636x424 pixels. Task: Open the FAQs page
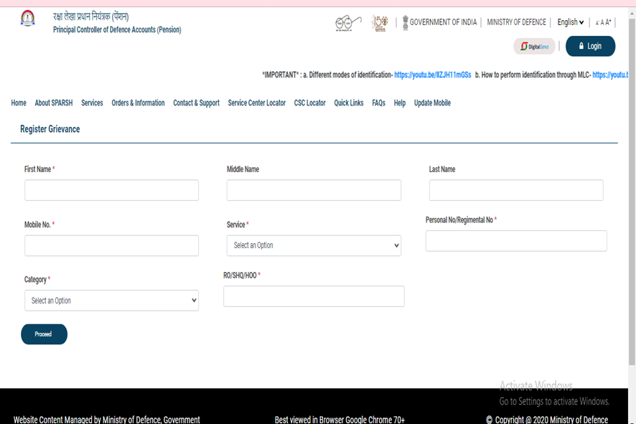click(378, 103)
